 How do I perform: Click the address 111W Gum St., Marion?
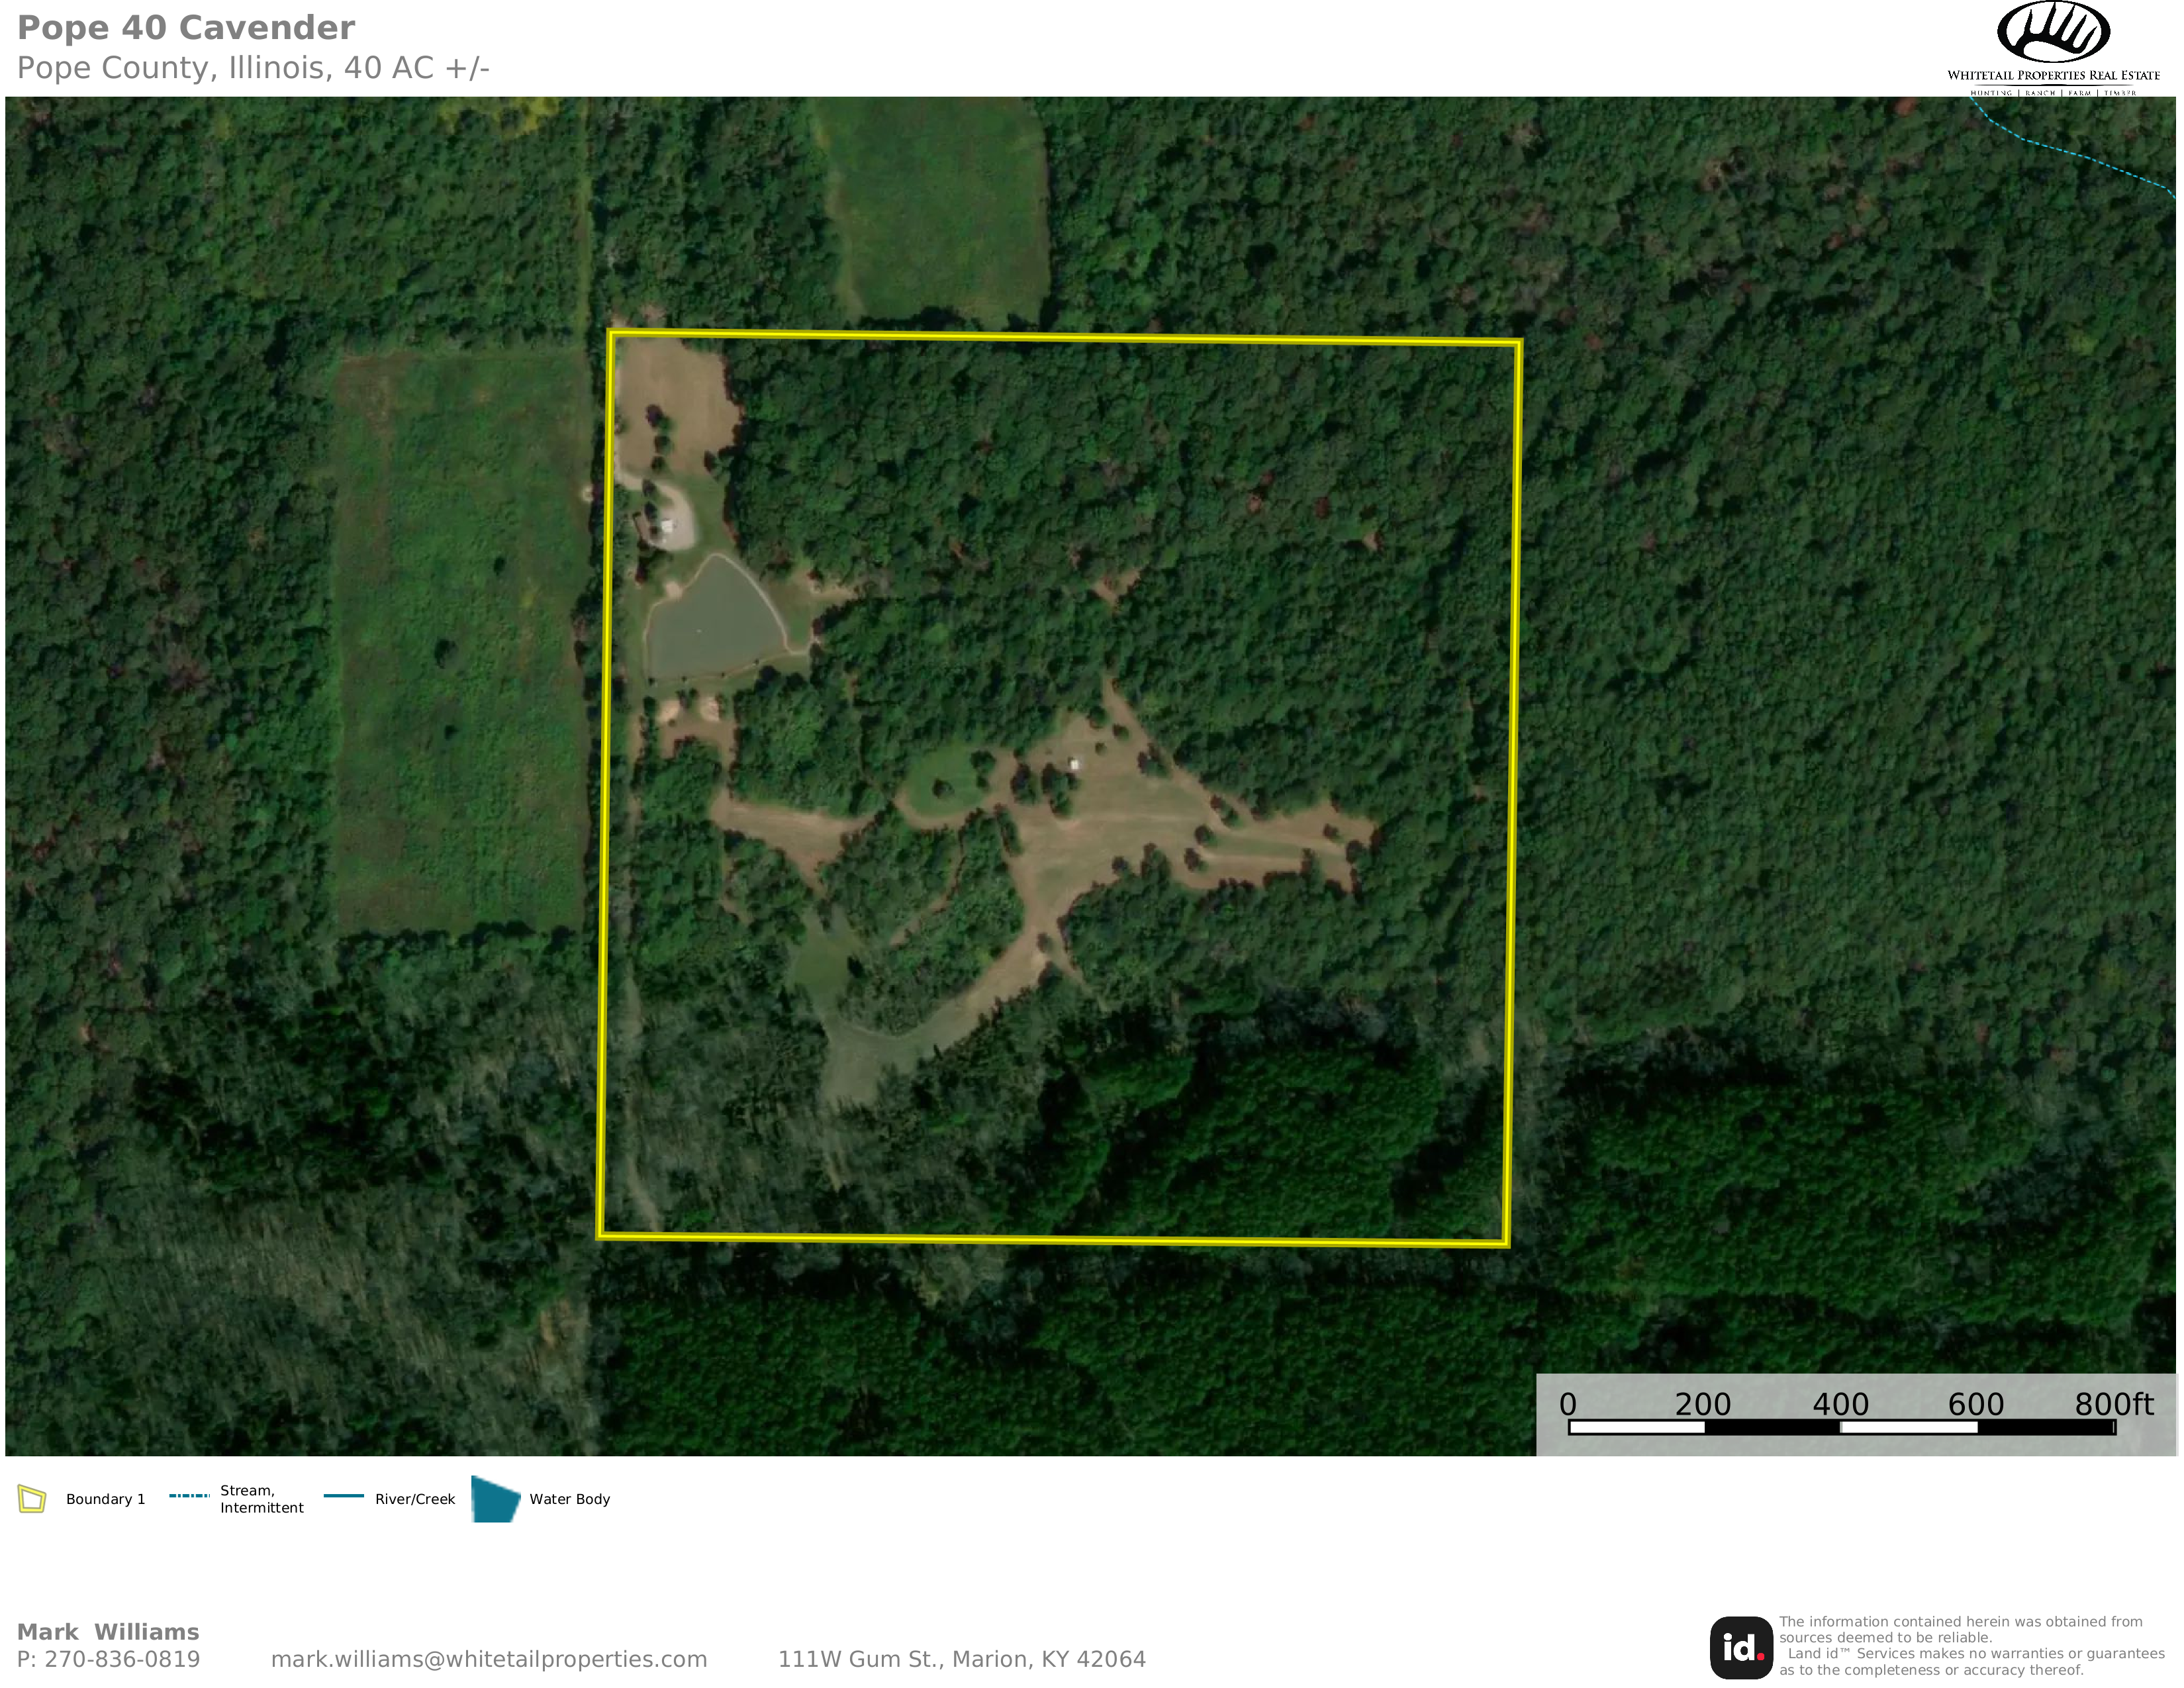(x=961, y=1659)
